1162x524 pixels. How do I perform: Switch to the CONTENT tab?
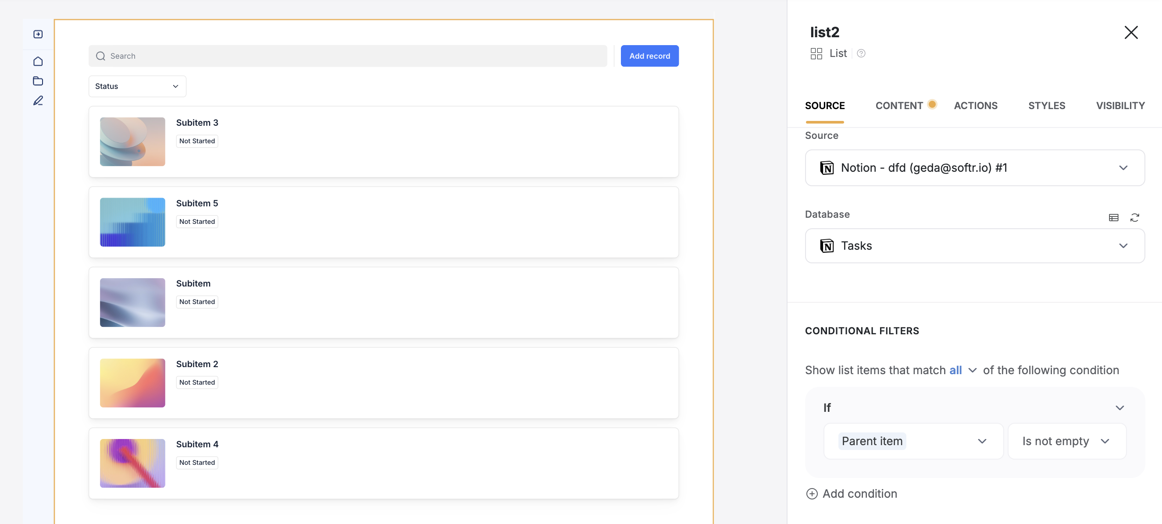(898, 106)
